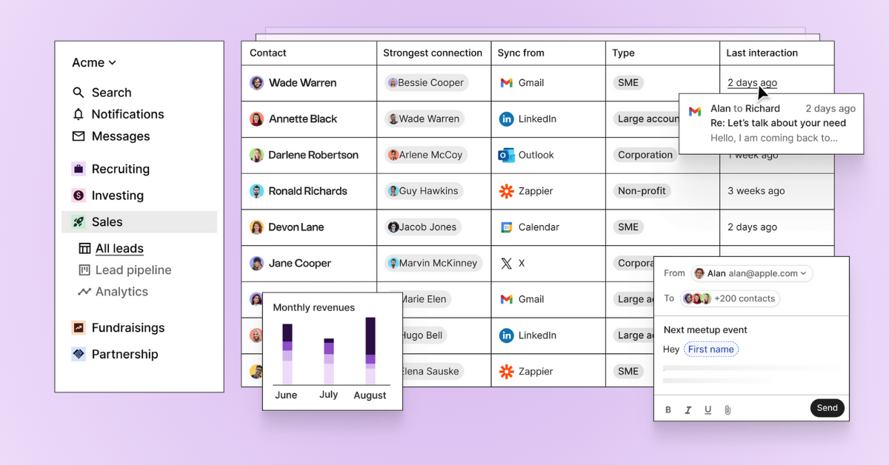889x465 pixels.
Task: Open the From sender dropdown
Action: click(751, 273)
